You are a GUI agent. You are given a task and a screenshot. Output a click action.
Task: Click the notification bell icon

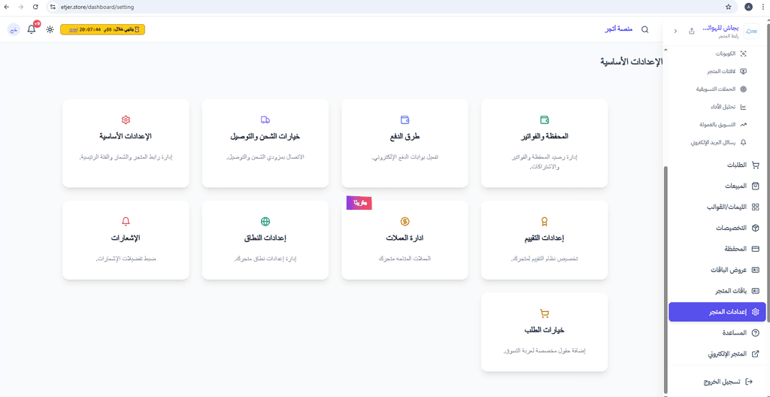(x=32, y=29)
